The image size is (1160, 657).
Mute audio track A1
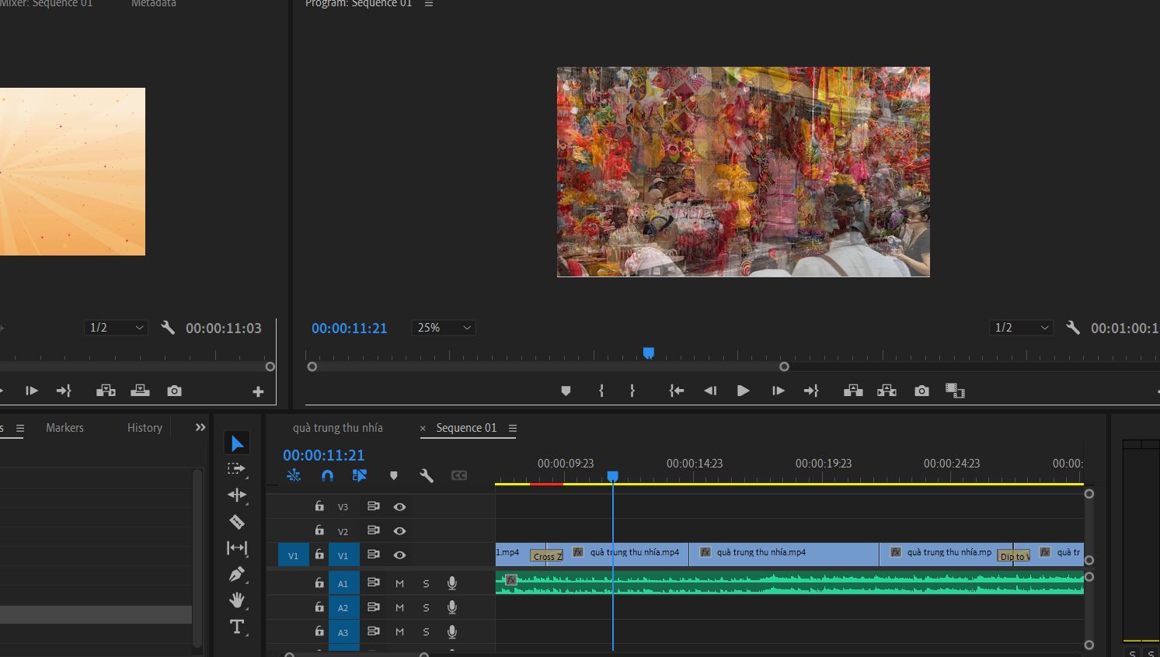click(x=399, y=583)
